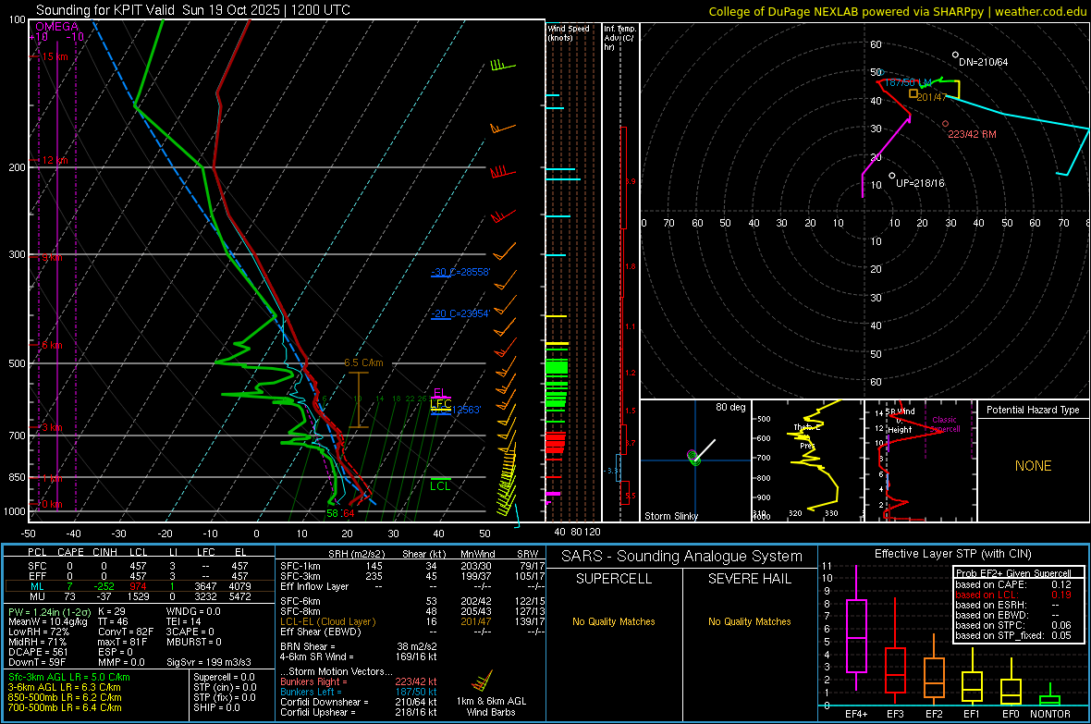The height and width of the screenshot is (724, 1091).
Task: Click the red 'based on LCL:' probability line
Action: click(1013, 595)
